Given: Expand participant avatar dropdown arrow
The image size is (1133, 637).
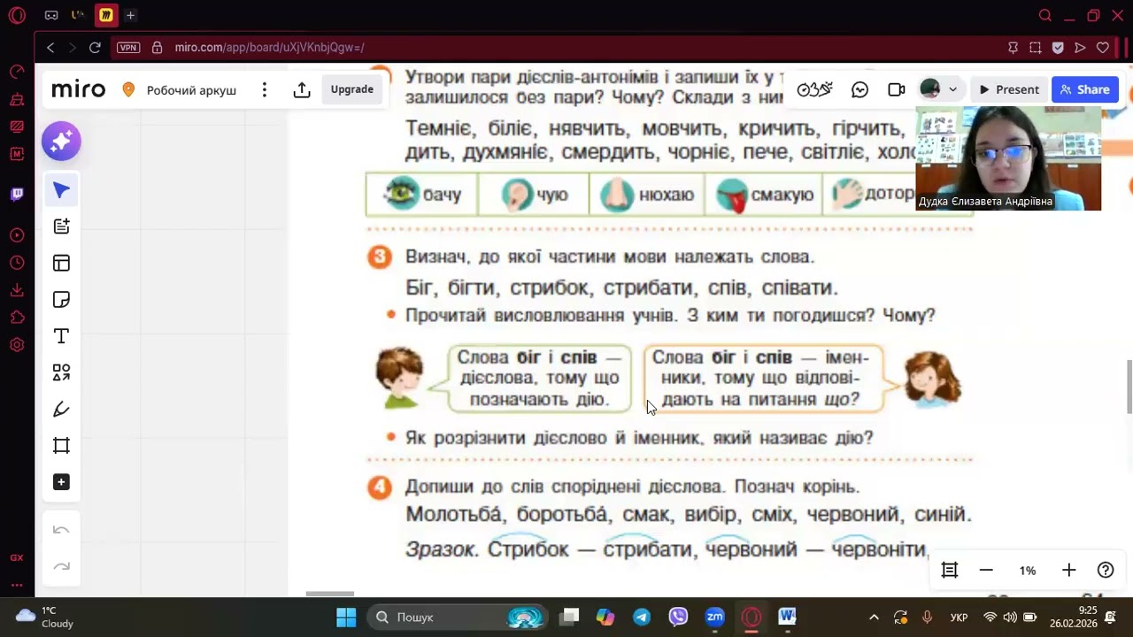Looking at the screenshot, I should coord(952,89).
